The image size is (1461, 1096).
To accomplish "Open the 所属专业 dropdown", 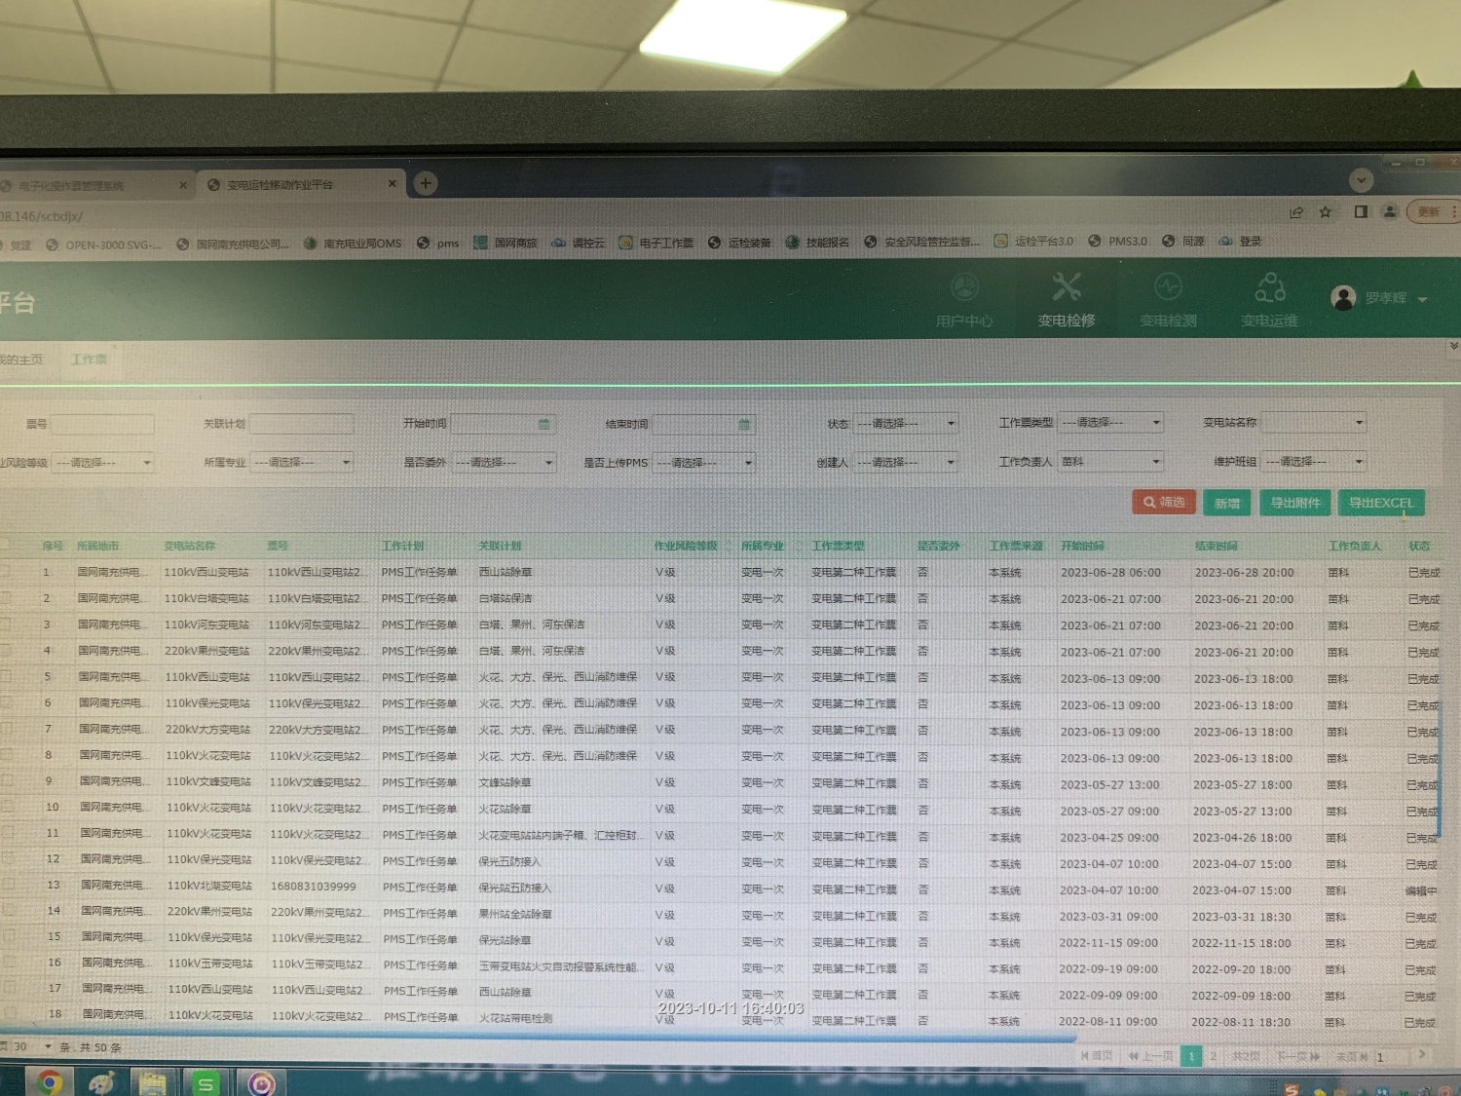I will click(x=301, y=463).
